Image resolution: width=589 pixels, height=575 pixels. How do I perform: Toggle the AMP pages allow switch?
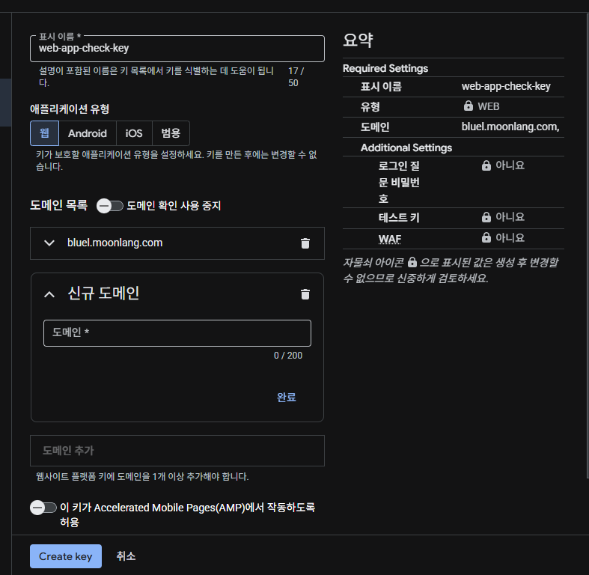pos(43,508)
